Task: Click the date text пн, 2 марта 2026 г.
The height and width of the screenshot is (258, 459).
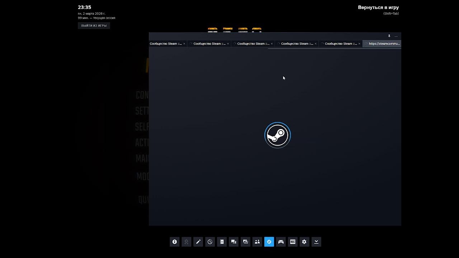Action: 91,14
